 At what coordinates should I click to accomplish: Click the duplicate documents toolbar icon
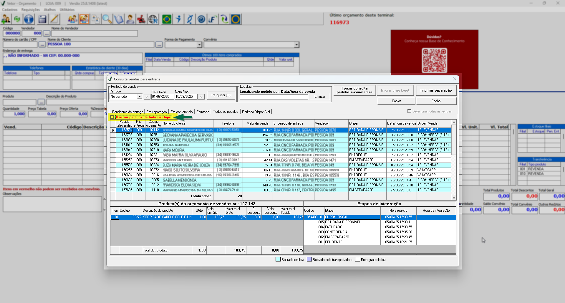point(95,19)
